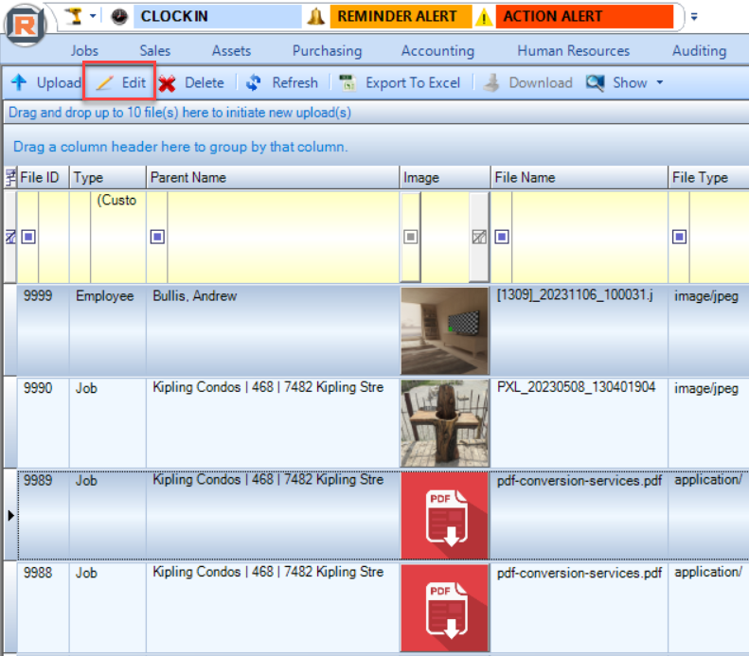
Task: Click the reminder bell icon
Action: tap(315, 17)
